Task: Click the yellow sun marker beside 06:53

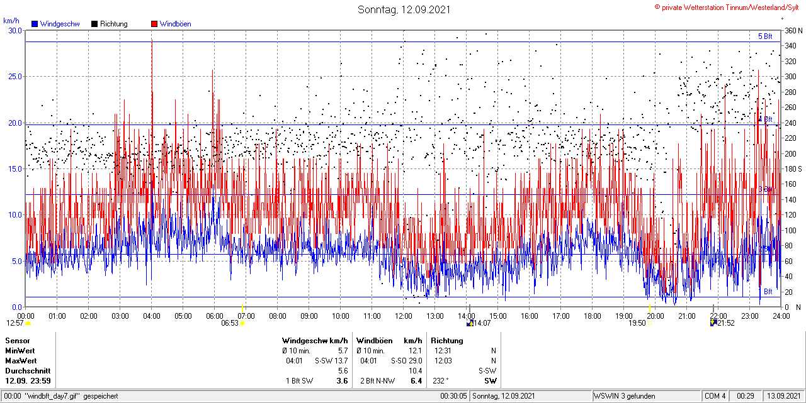Action: [x=242, y=323]
